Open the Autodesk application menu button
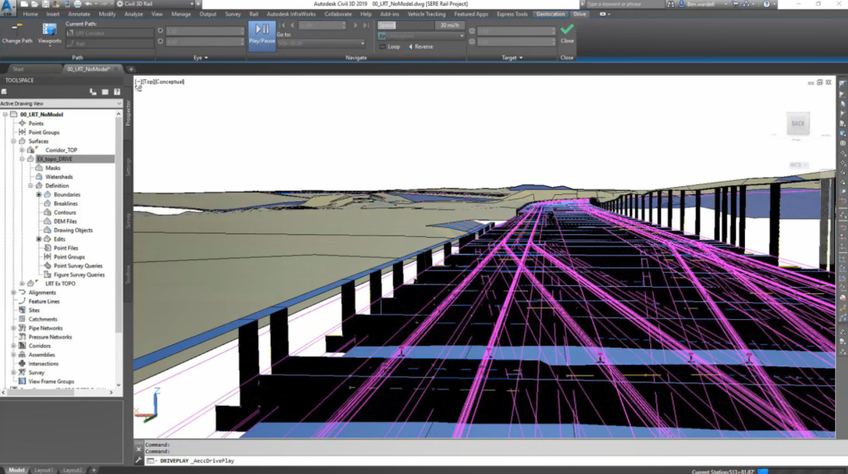 [8, 8]
